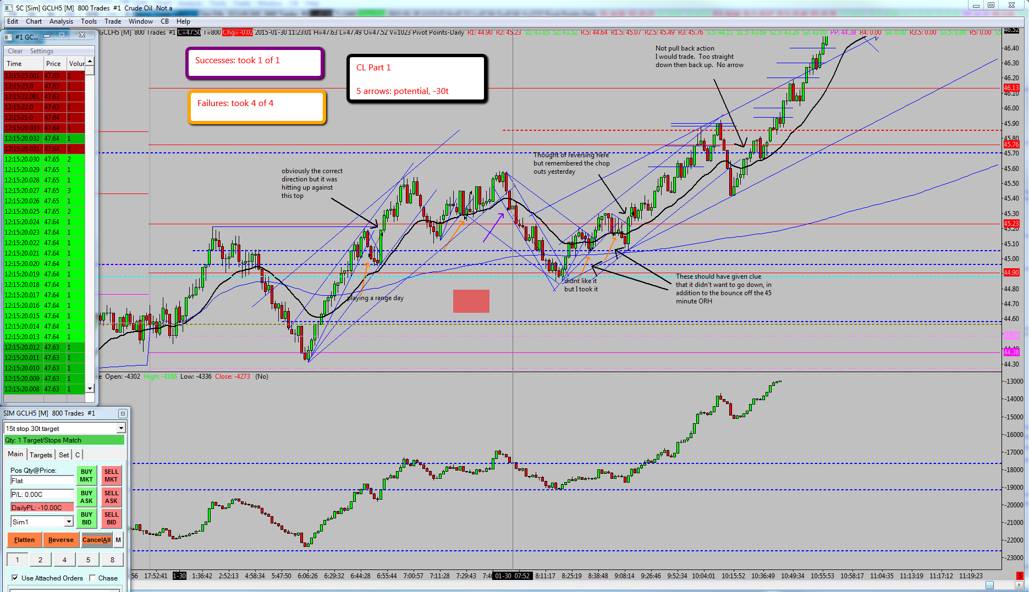Close the #1 GC Time and Sales window
The image size is (1029, 592).
click(x=82, y=35)
